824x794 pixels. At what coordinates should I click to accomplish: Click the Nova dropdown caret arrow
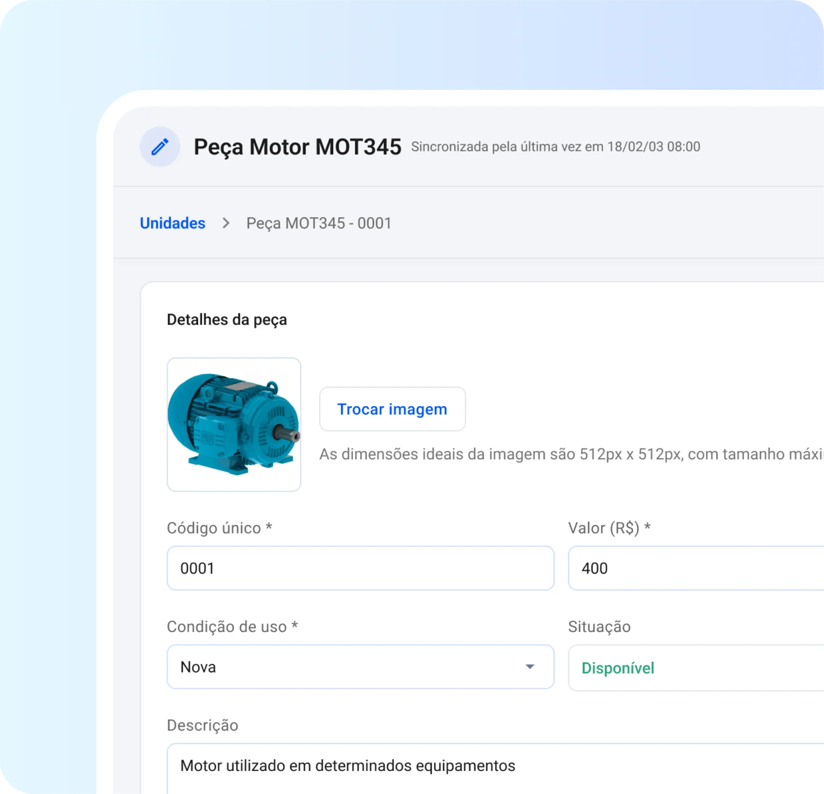530,667
